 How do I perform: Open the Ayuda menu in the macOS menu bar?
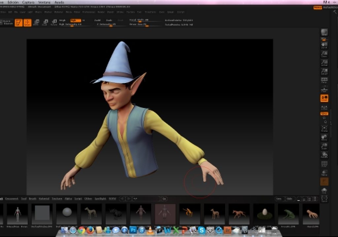pos(59,2)
